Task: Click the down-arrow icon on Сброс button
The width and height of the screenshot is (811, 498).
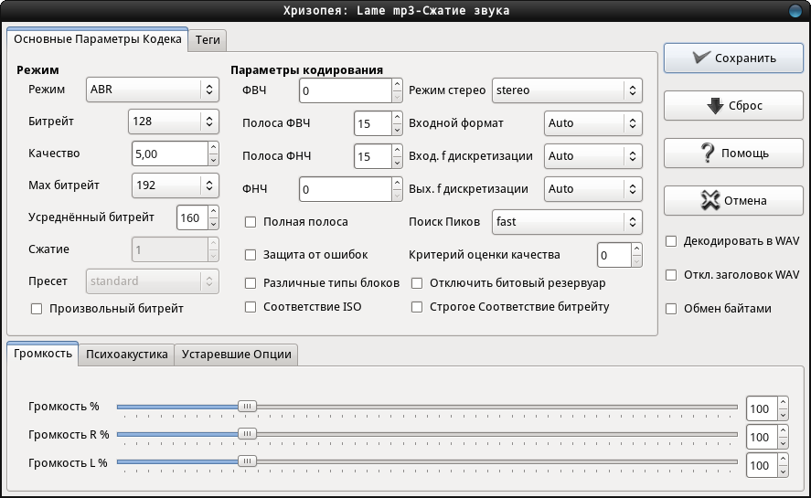Action: (715, 105)
